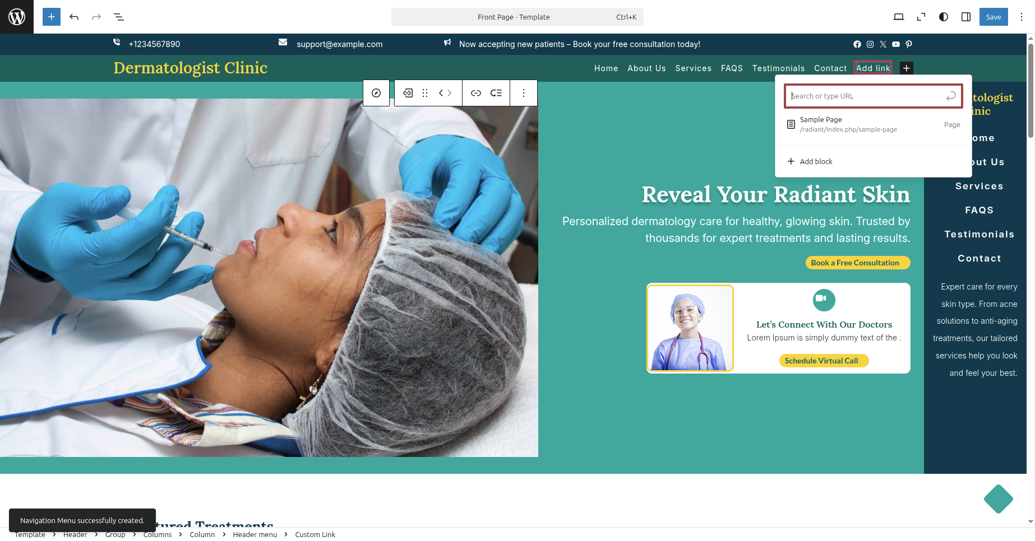This screenshot has height=541, width=1035.
Task: Click the teal diamond scroll-to-top shape
Action: tap(998, 498)
